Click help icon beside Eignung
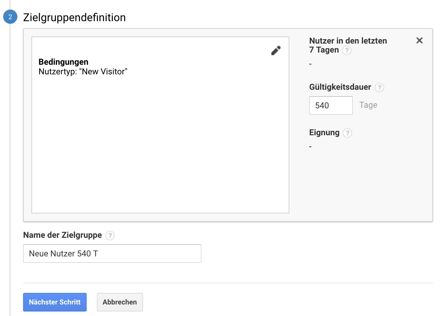This screenshot has height=316, width=442. click(x=347, y=133)
